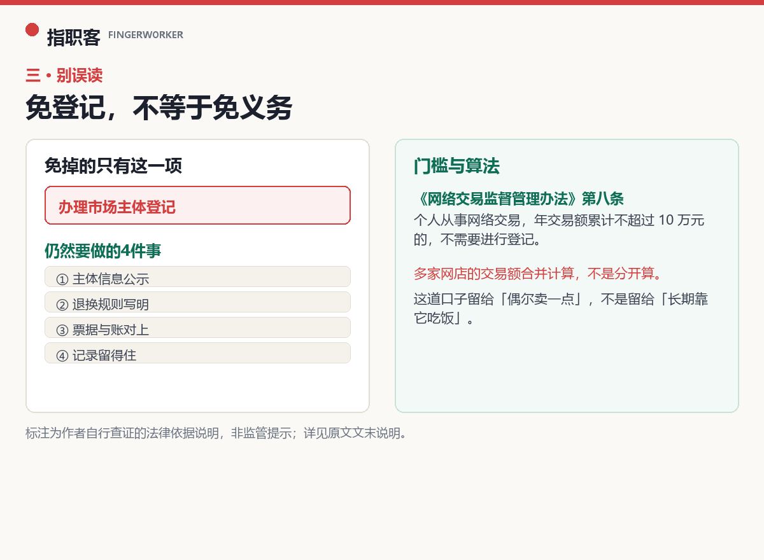The height and width of the screenshot is (560, 764).
Task: Click the subheading 仍然要做的4件事
Action: pyautogui.click(x=103, y=251)
